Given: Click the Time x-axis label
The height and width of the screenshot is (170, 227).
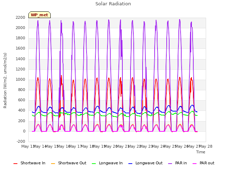Looking at the screenshot, I should [201, 152].
